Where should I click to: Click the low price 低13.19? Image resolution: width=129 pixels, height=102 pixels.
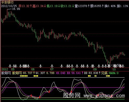coord(52,6)
